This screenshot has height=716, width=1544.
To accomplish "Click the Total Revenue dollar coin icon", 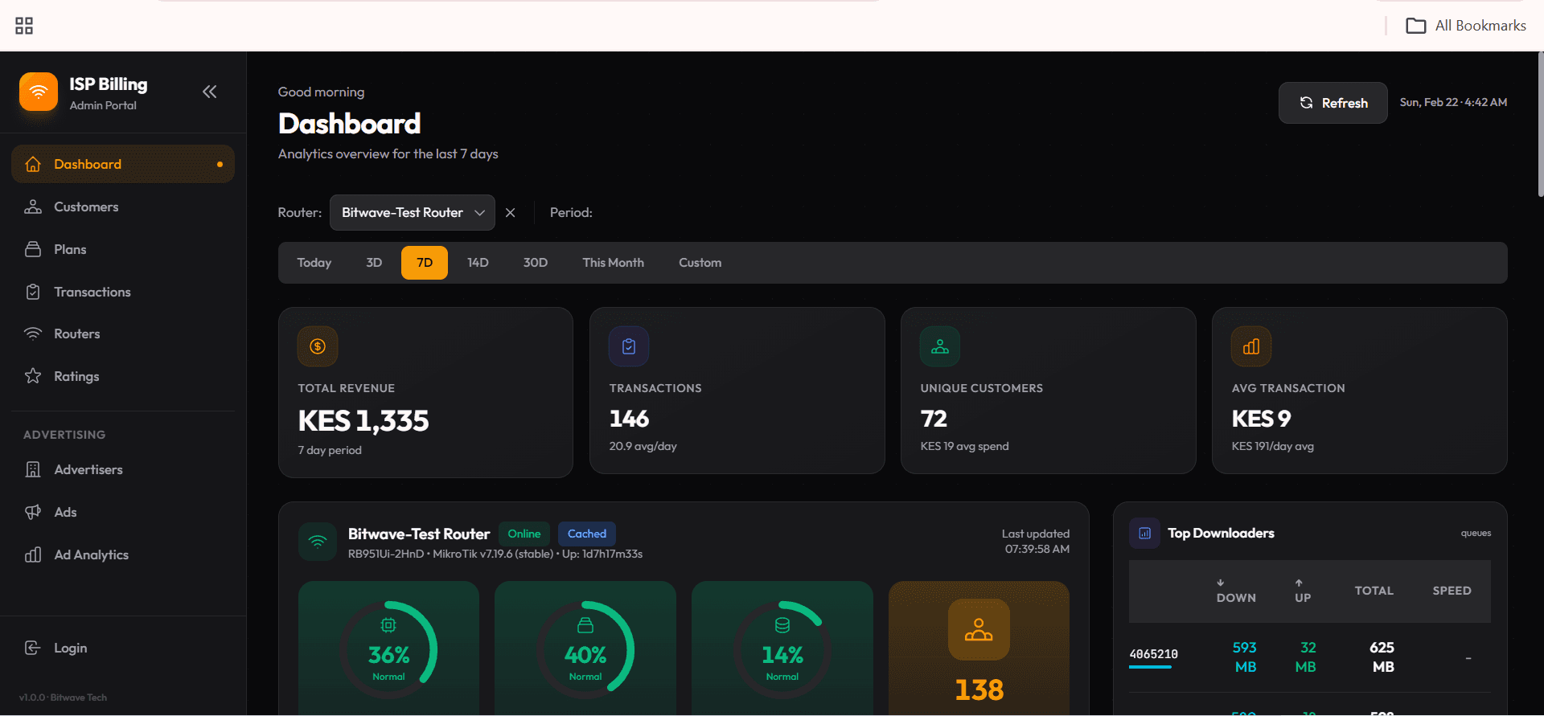I will pyautogui.click(x=318, y=346).
